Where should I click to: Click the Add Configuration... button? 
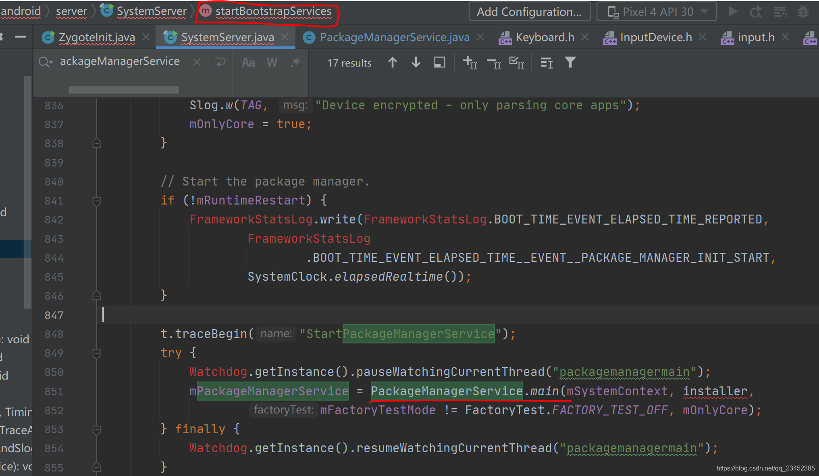pyautogui.click(x=530, y=12)
